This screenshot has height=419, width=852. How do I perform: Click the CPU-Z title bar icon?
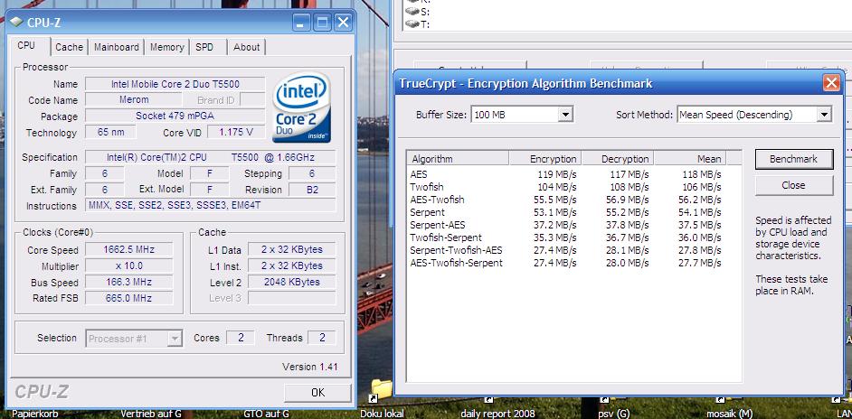pos(17,23)
